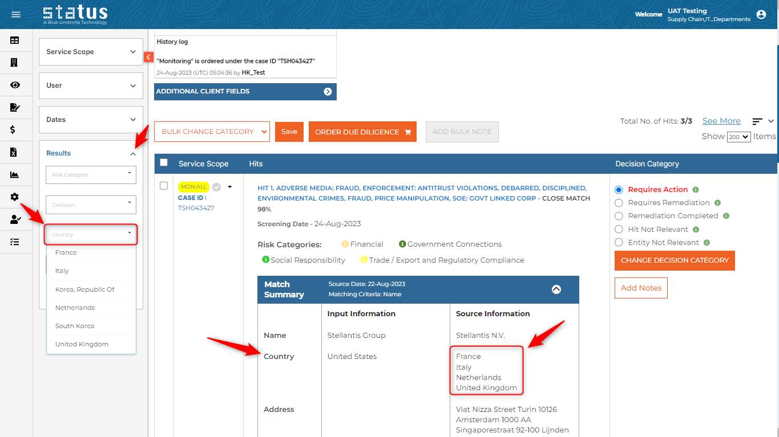Choose the Hit Not Relevant option
The image size is (779, 437).
coord(618,229)
